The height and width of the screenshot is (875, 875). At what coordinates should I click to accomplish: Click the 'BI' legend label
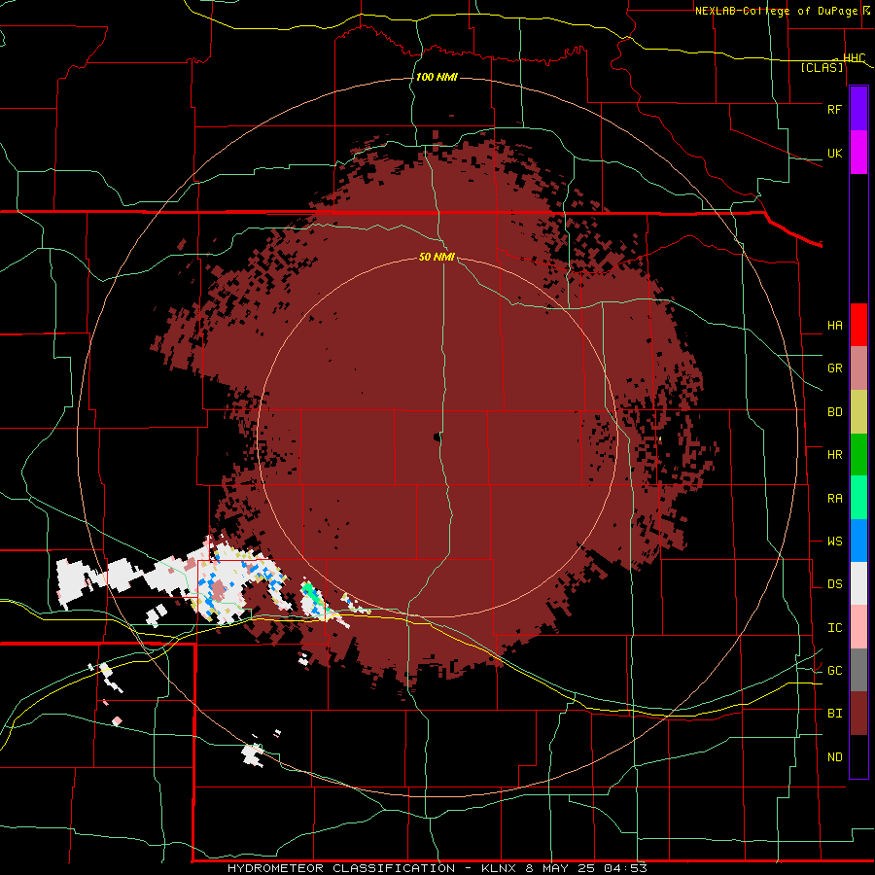click(x=834, y=714)
